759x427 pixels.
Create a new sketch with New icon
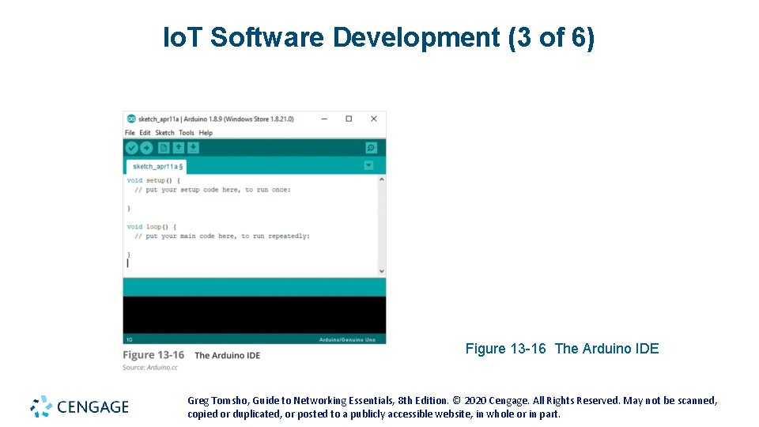click(164, 148)
